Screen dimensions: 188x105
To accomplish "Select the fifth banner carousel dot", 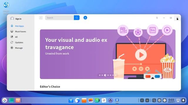I will (x=110, y=75).
